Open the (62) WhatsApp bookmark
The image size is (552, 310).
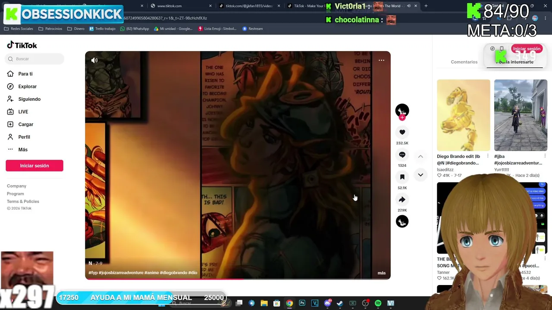[x=135, y=29]
